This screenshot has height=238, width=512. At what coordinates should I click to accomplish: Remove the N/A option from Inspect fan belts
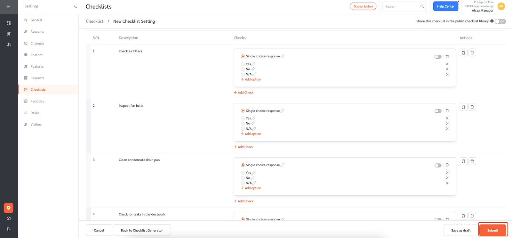[447, 129]
